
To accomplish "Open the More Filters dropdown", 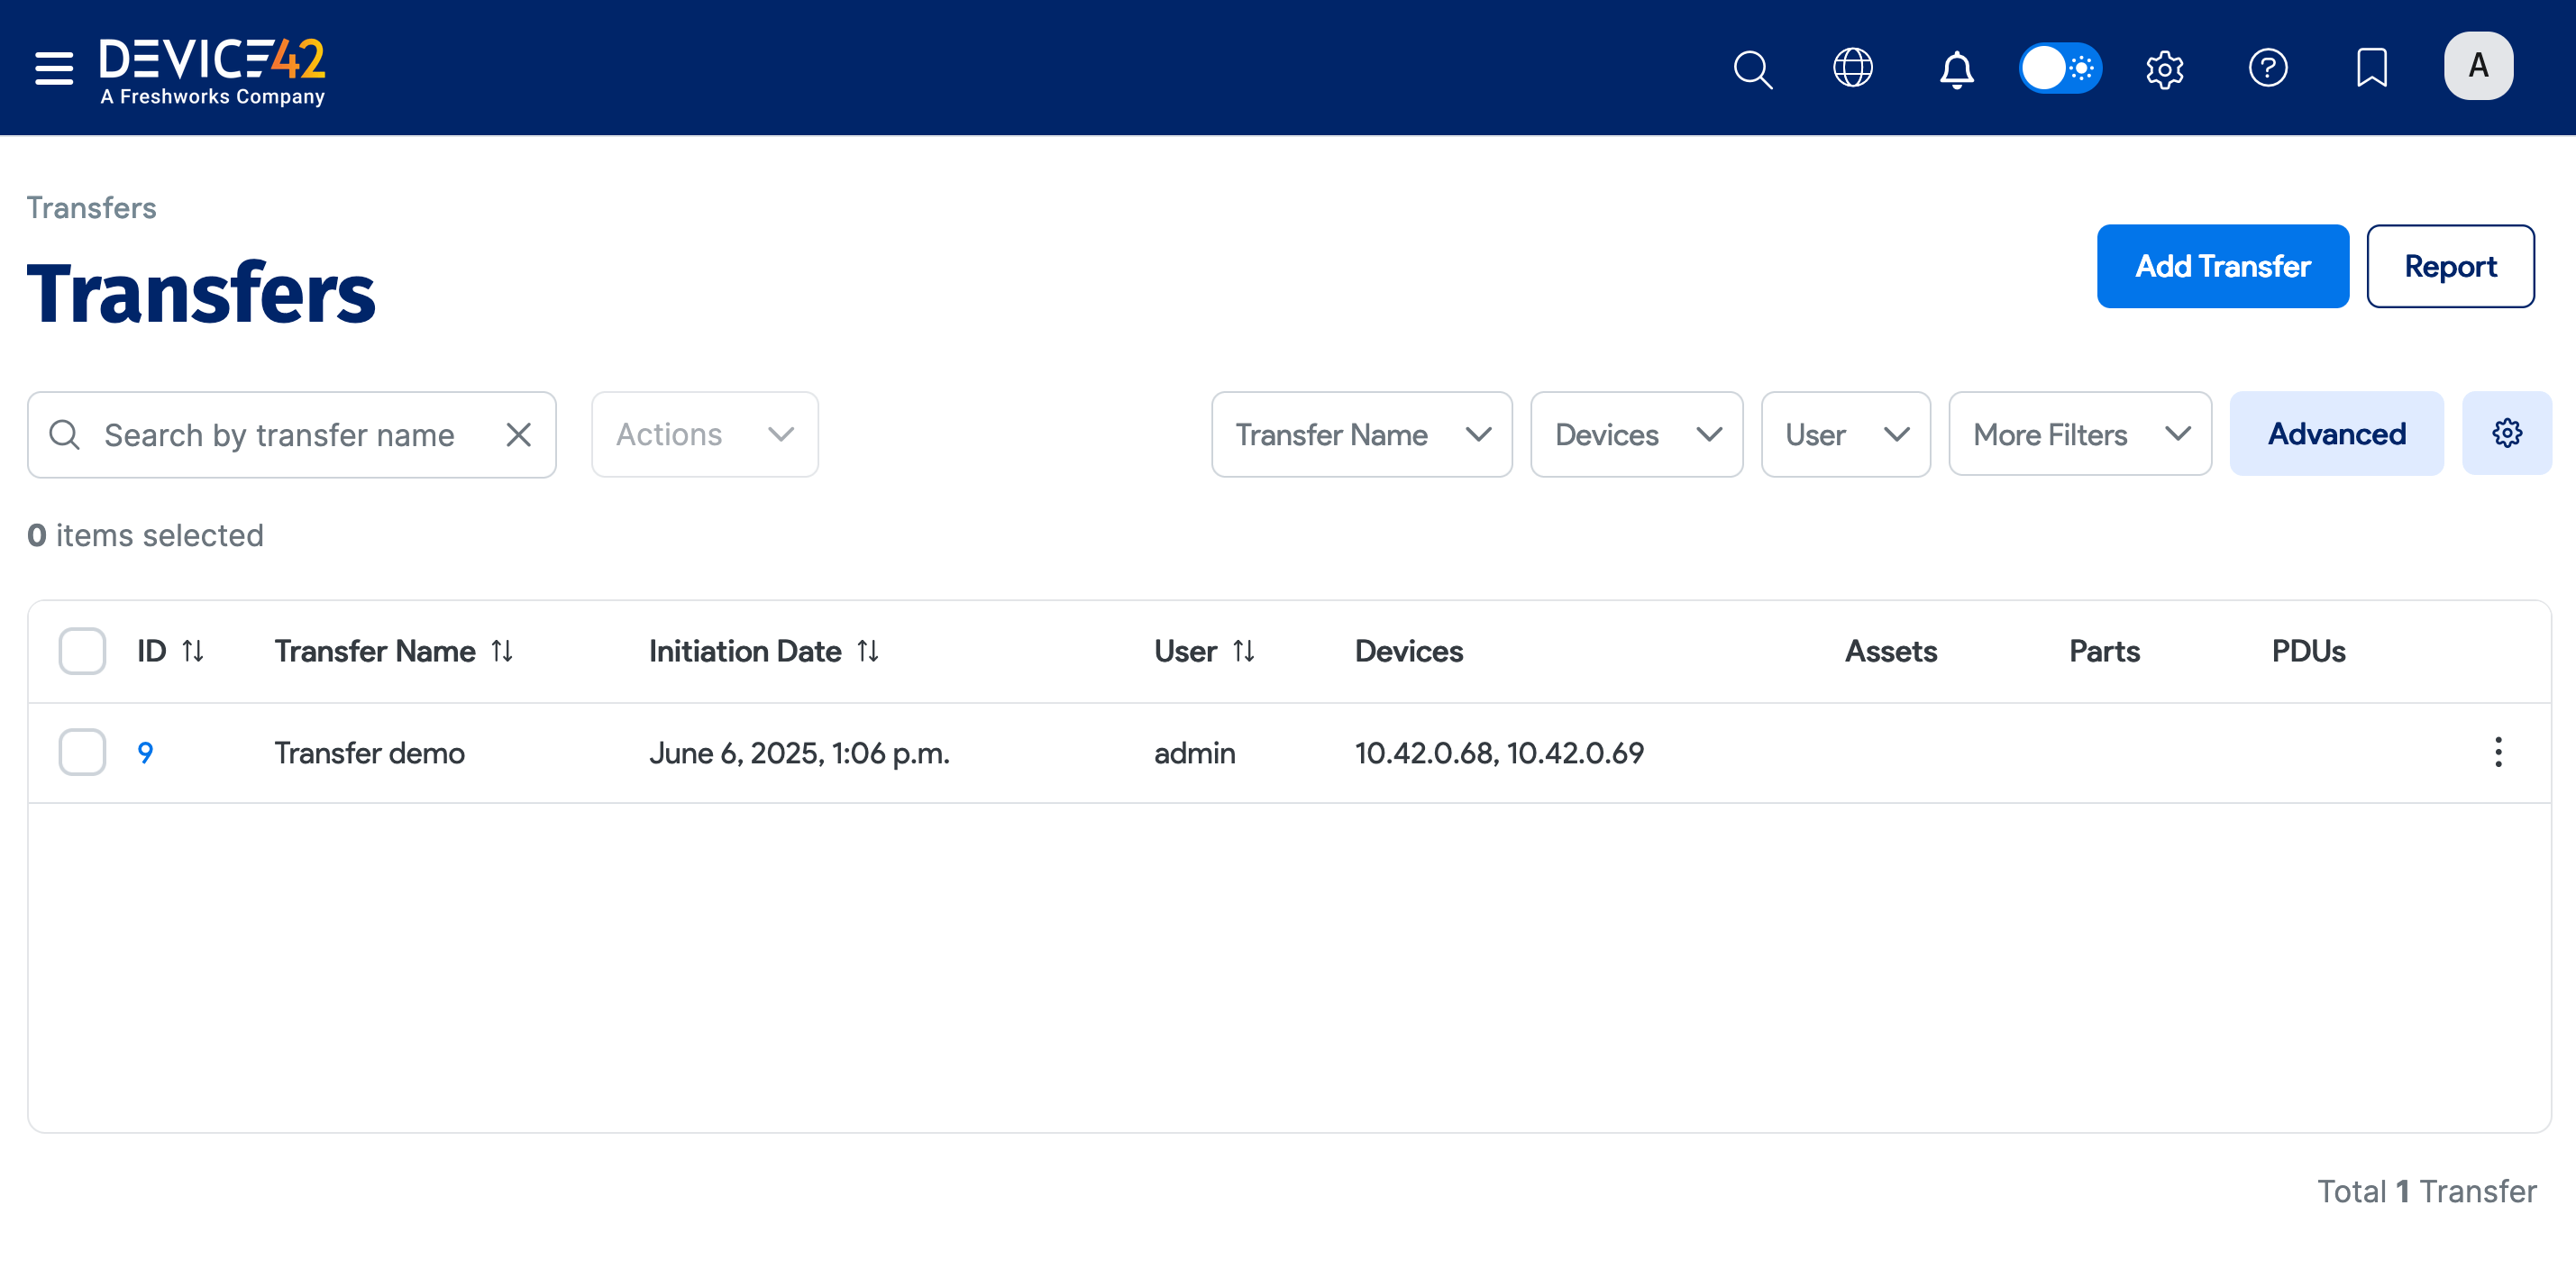I will pyautogui.click(x=2079, y=434).
